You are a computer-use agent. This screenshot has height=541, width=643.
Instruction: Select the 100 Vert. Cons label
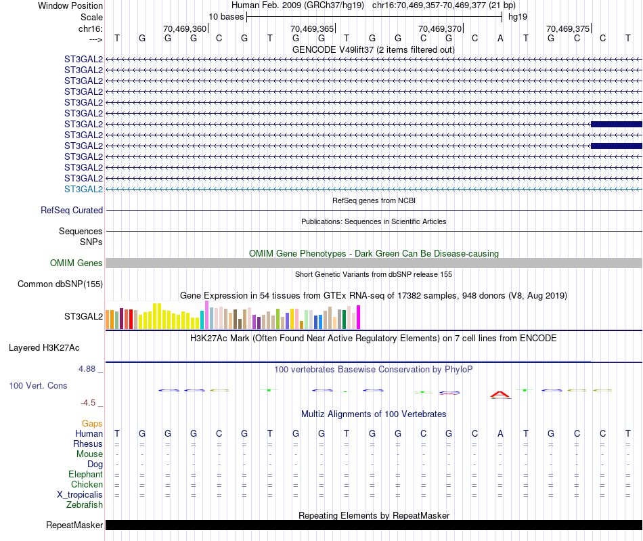(x=38, y=385)
